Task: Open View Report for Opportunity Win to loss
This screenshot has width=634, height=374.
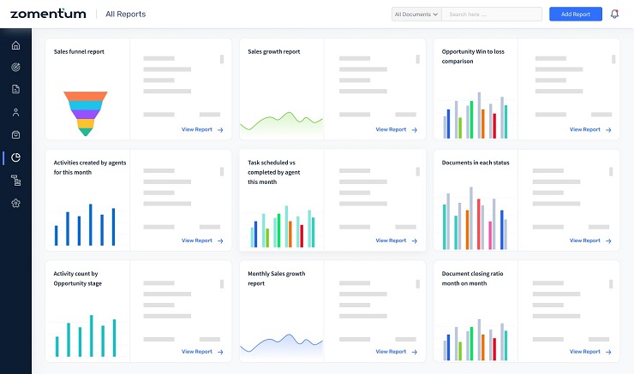Action: click(x=590, y=130)
